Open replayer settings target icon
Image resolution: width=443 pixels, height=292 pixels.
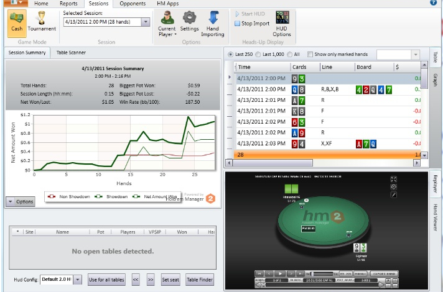[394, 187]
